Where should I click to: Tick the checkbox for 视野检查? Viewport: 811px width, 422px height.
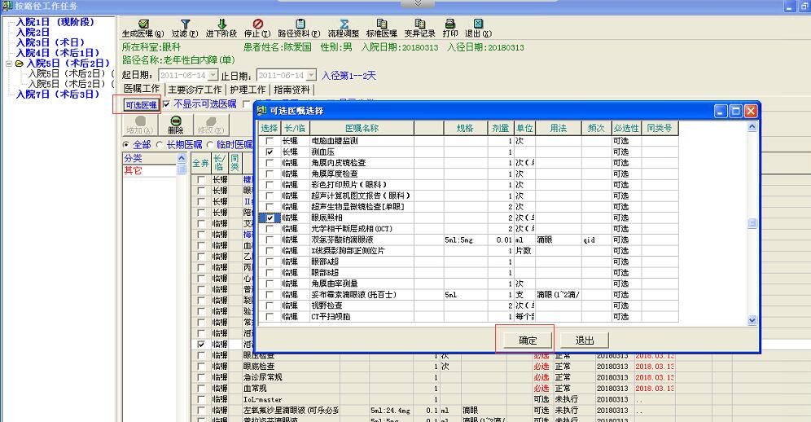click(x=270, y=306)
